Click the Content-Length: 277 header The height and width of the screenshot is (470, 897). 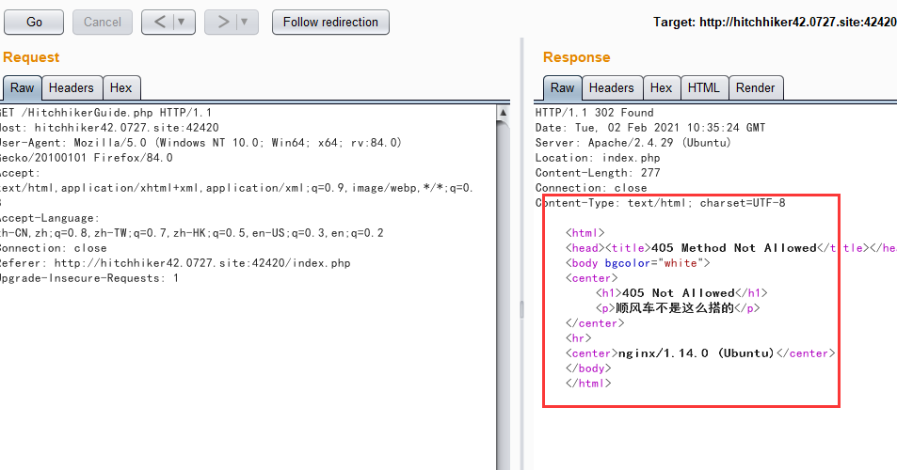coord(598,172)
